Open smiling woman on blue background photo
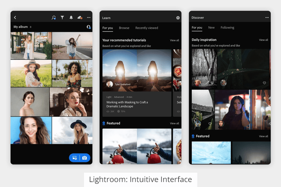 click(x=31, y=130)
